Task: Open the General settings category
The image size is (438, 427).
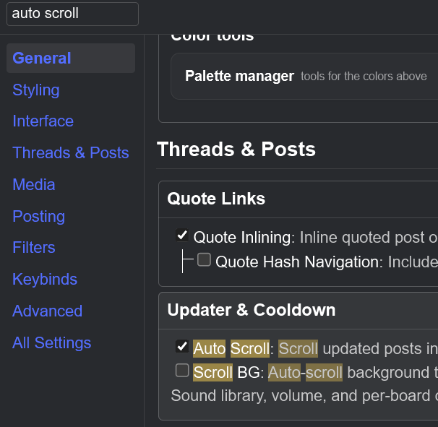Action: pyautogui.click(x=71, y=58)
